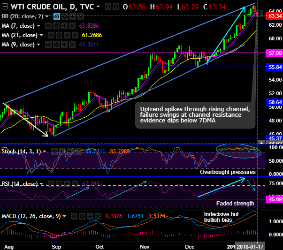Expand the RSI (14, close) dropdown arrow
Viewport: 283px width, 250px height.
(41, 184)
